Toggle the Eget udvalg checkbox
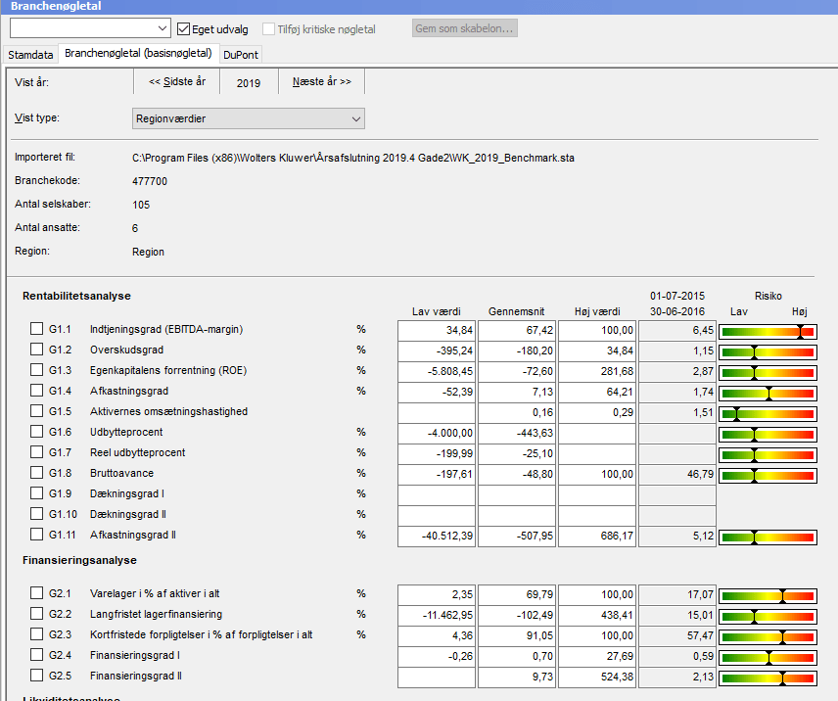The height and width of the screenshot is (701, 838). tap(184, 28)
